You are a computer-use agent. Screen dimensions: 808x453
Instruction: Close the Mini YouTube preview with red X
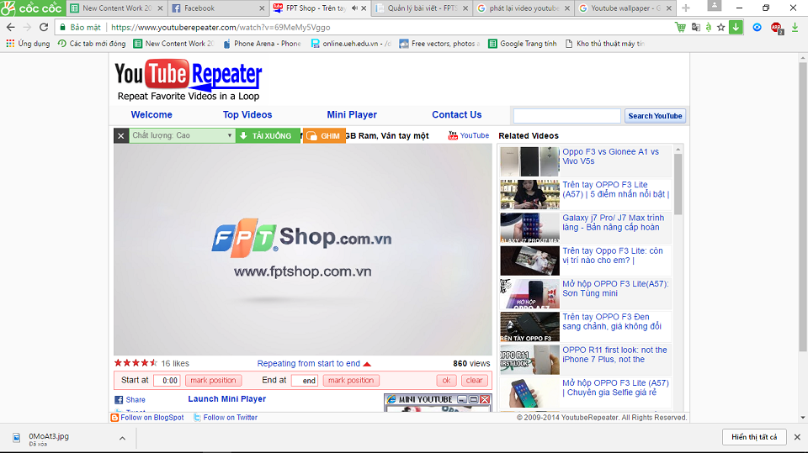[x=485, y=399]
